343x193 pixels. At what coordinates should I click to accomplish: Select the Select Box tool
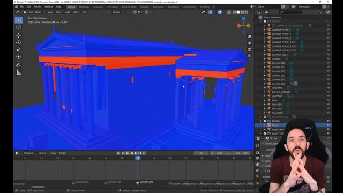click(19, 20)
